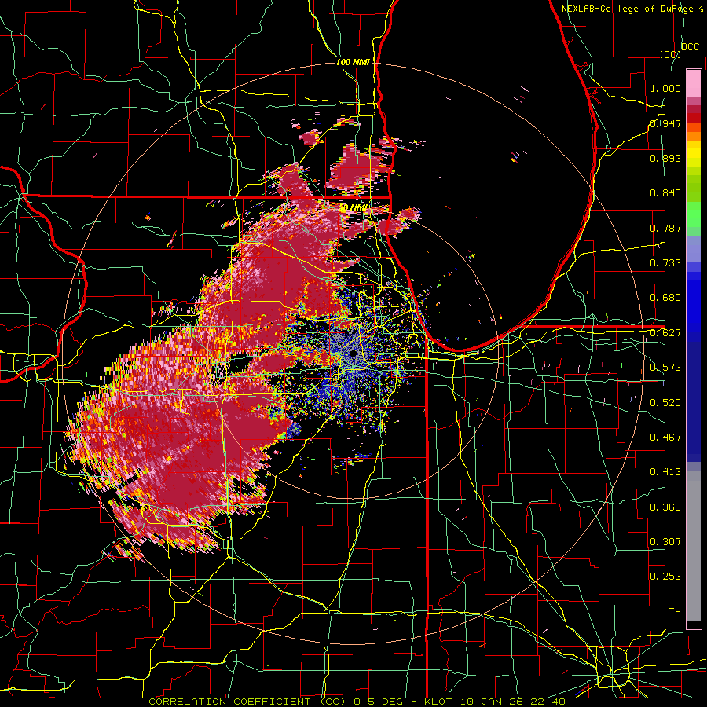Image resolution: width=707 pixels, height=707 pixels.
Task: Click the KLOT radar site black dot
Action: click(354, 353)
